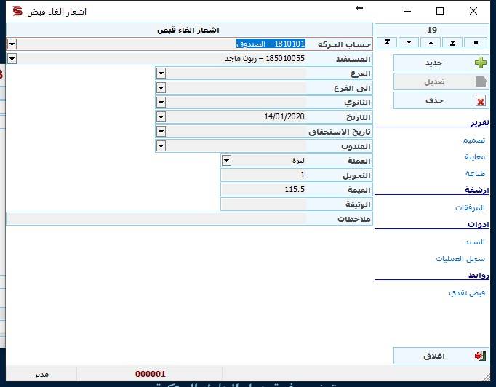Click the حذف delete button
Viewport: 496px width, 387px height.
click(x=441, y=100)
